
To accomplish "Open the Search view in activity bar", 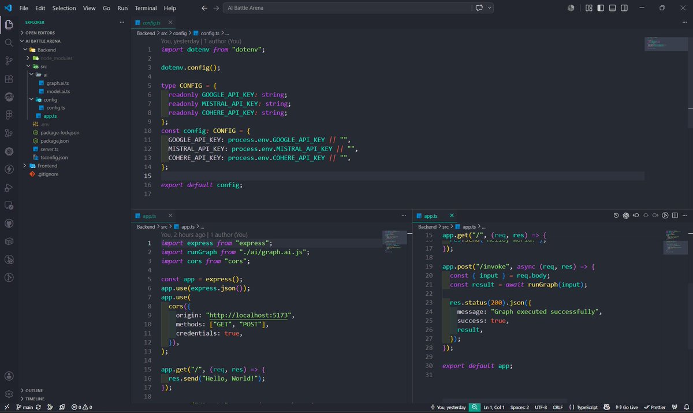I will 9,43.
